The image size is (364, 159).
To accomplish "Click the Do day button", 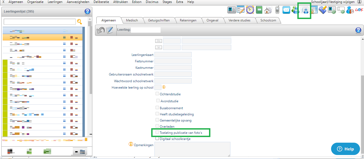I will 158,41.
